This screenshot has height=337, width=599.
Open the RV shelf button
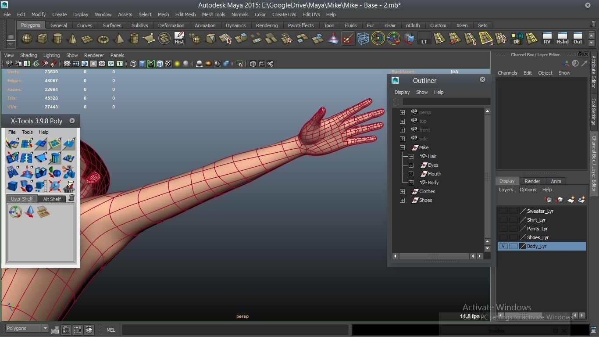point(547,39)
